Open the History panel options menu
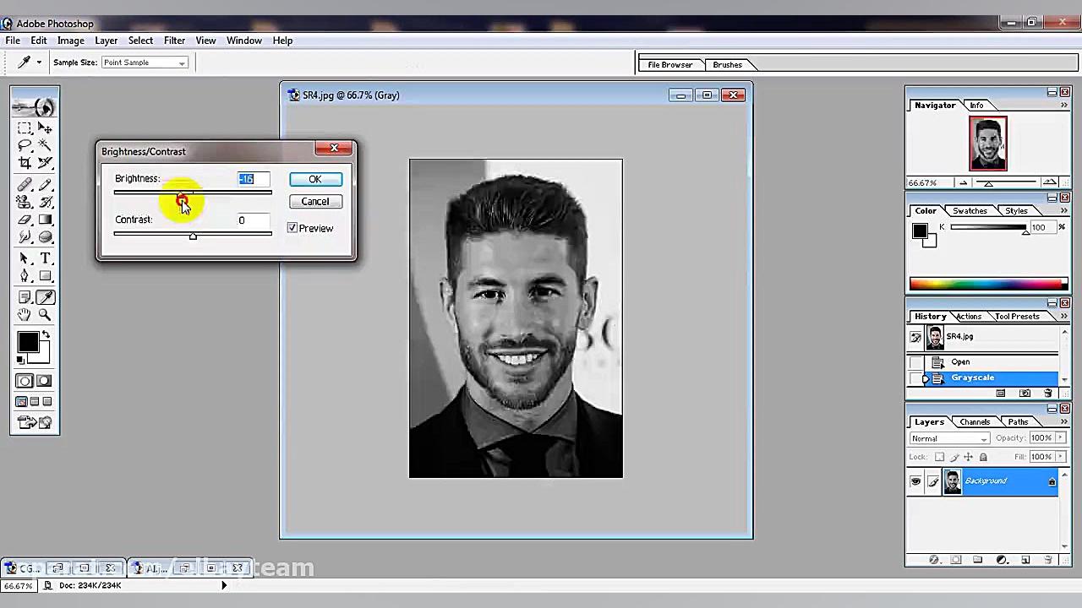This screenshot has height=608, width=1082. (1064, 317)
